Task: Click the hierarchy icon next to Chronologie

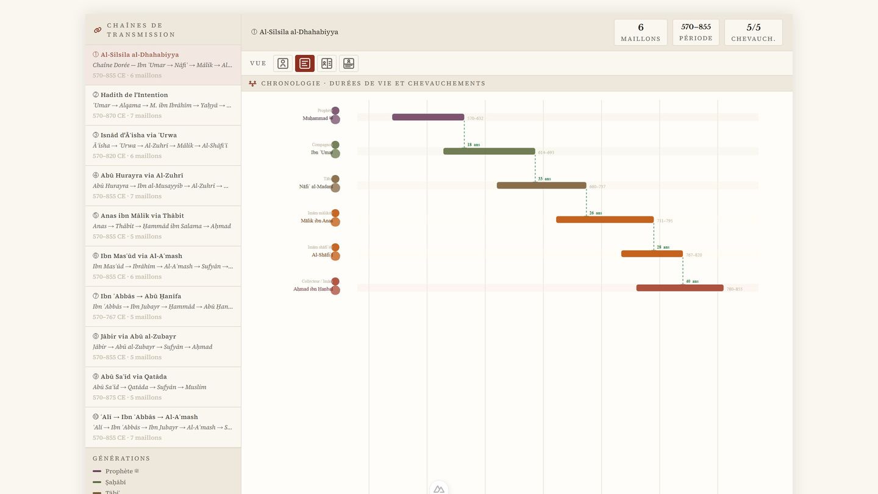Action: (x=252, y=84)
